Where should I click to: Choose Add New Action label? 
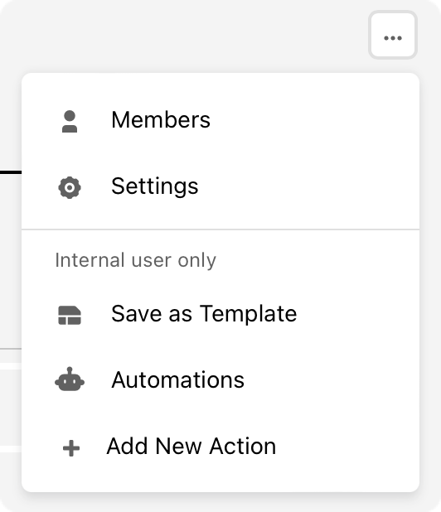tap(191, 446)
